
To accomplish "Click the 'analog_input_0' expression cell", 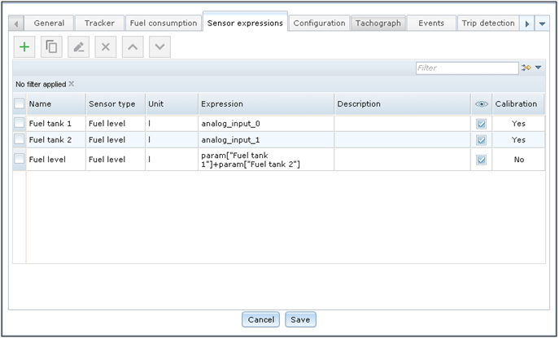I will tap(266, 124).
